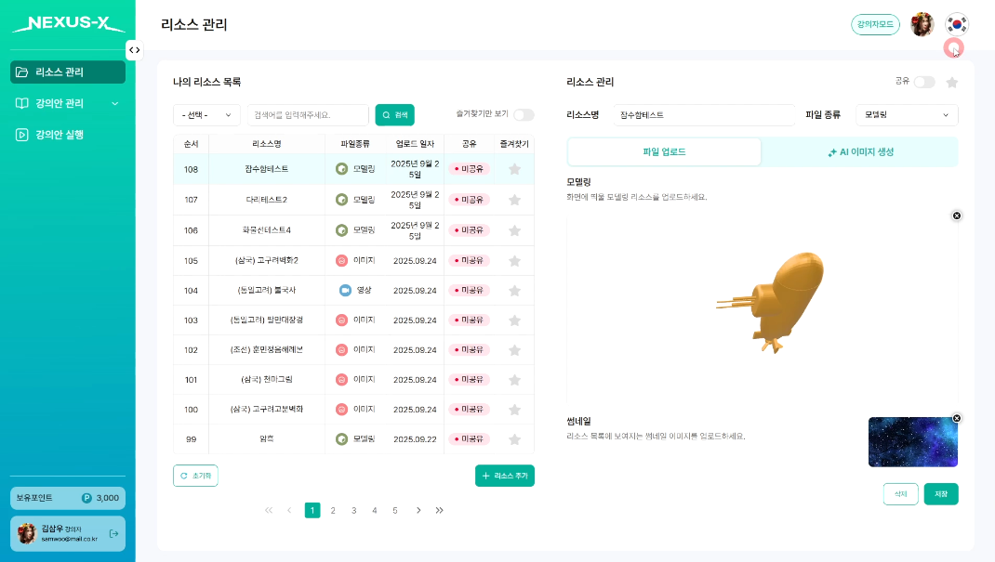Click the image type icon in row 105
Image resolution: width=995 pixels, height=562 pixels.
(x=341, y=260)
